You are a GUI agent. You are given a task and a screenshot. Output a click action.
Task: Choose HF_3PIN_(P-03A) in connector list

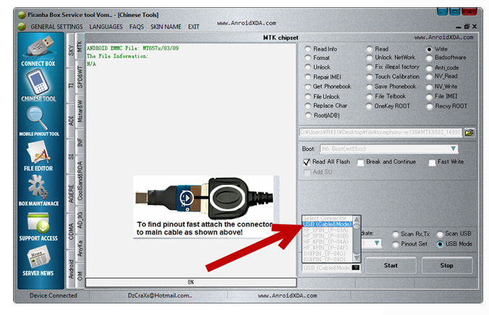tap(328, 230)
